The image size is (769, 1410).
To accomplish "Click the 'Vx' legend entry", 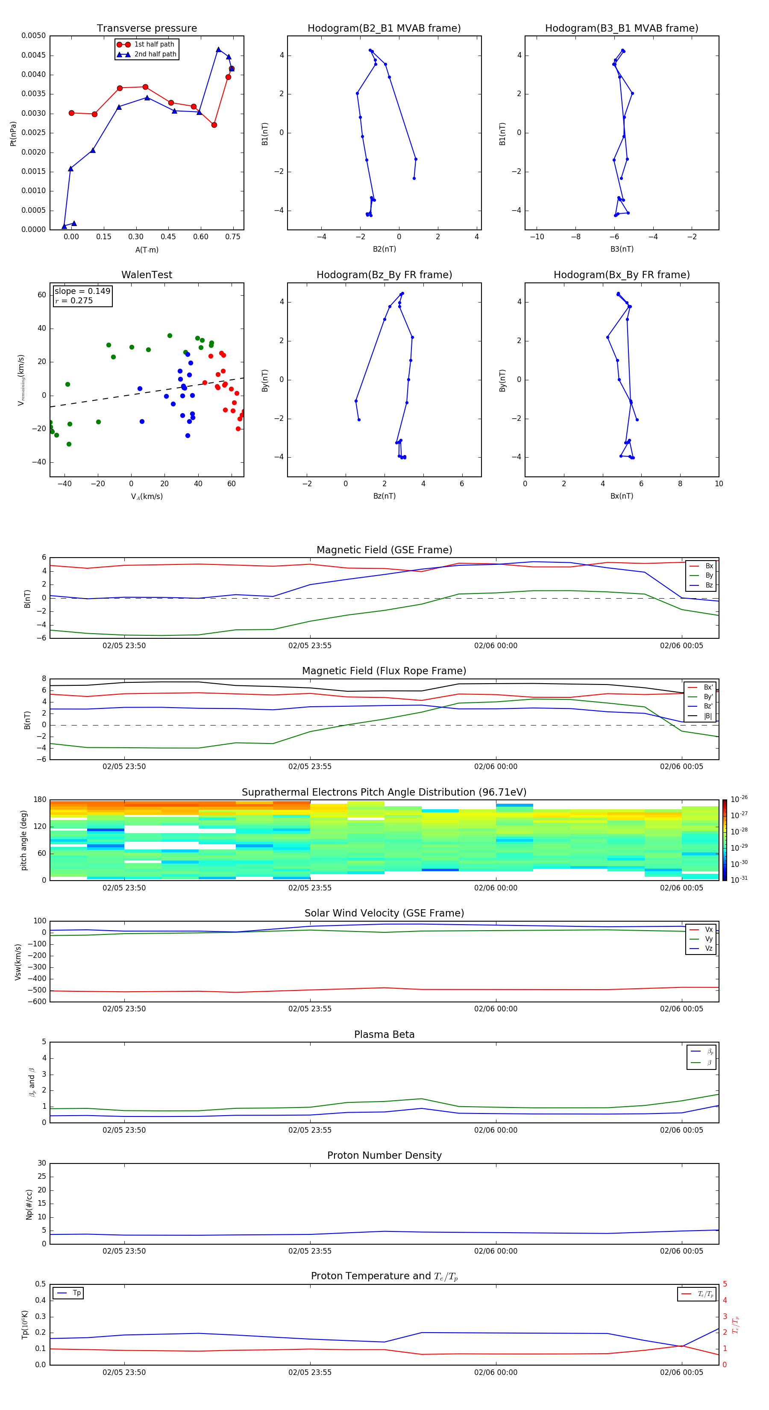I will click(x=701, y=929).
